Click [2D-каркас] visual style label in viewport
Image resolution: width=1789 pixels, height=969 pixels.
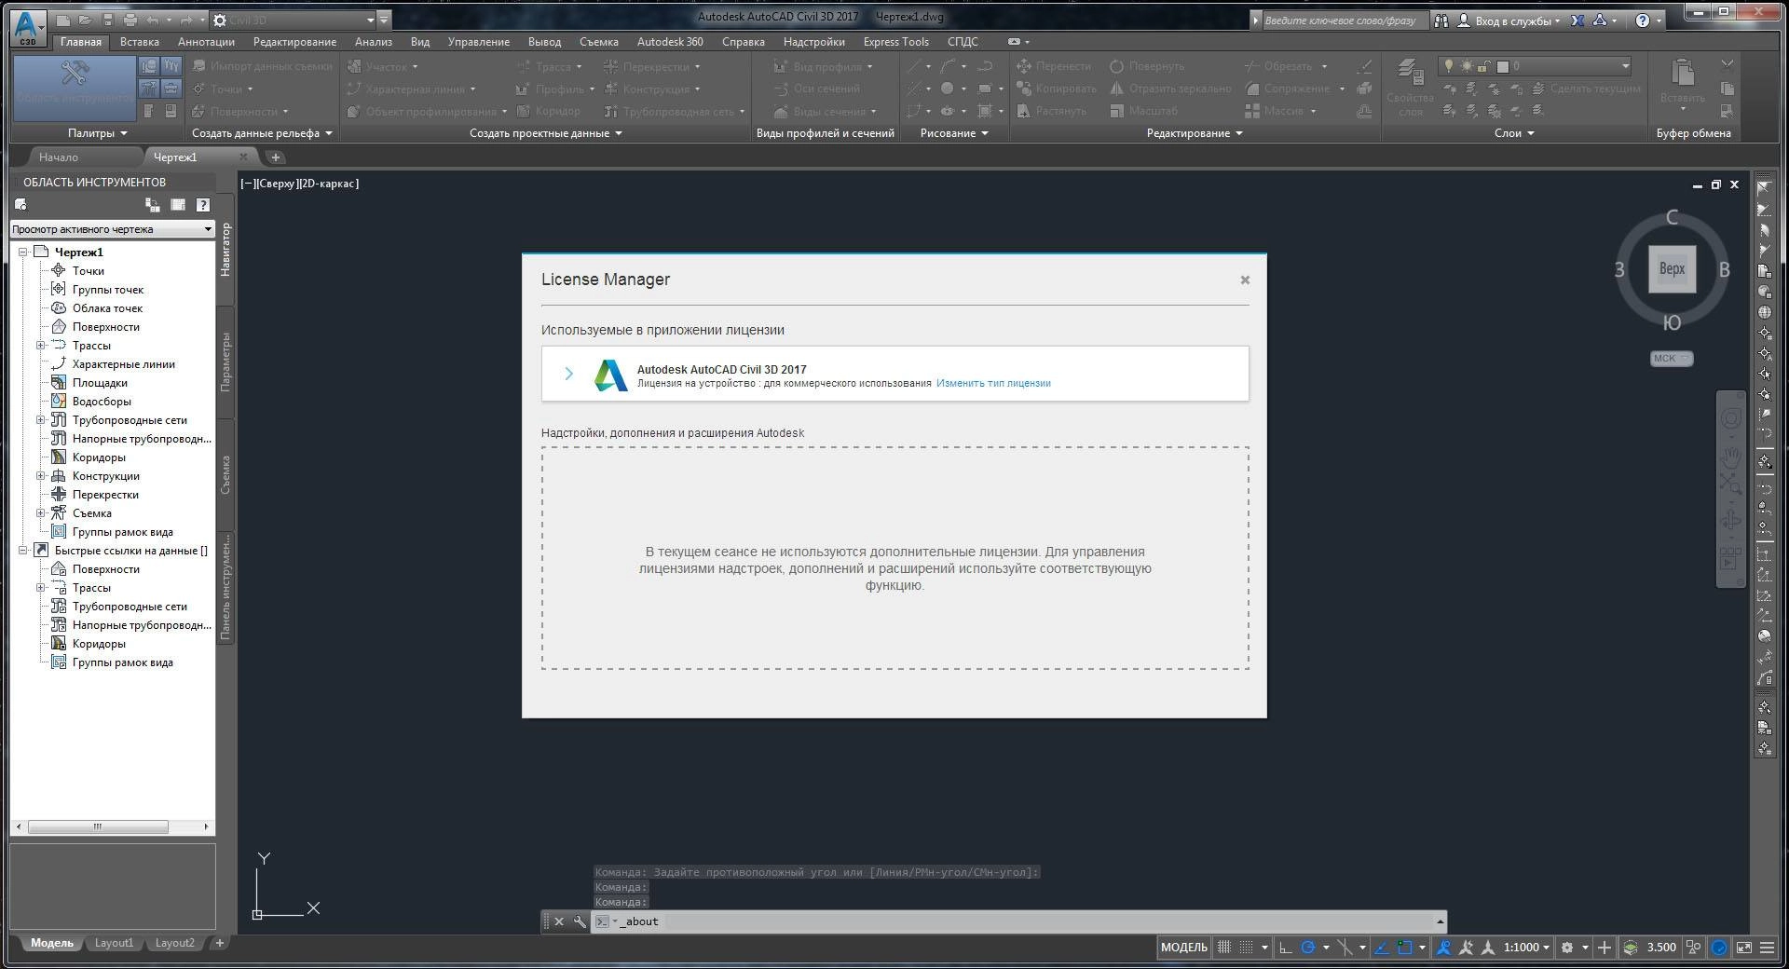[x=330, y=184]
